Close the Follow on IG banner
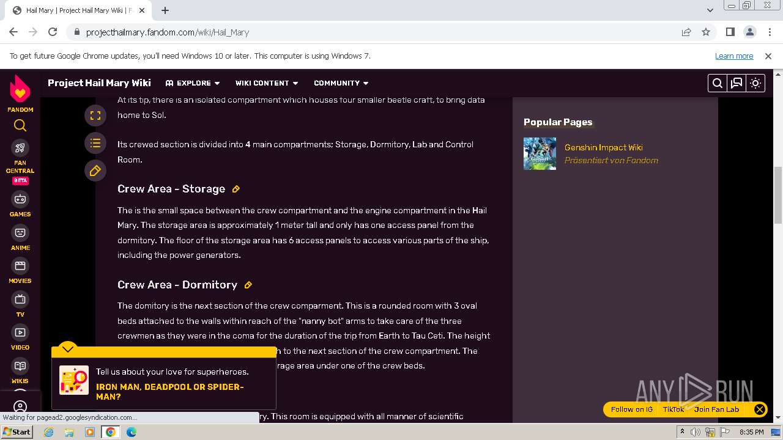Viewport: 783px width, 440px height. pyautogui.click(x=760, y=409)
